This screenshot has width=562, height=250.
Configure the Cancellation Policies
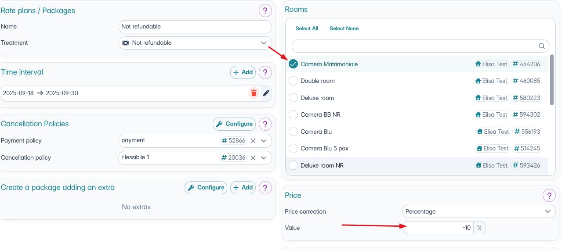pos(234,124)
